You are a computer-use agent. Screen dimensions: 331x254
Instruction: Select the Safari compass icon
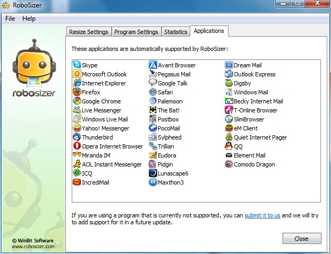(153, 92)
